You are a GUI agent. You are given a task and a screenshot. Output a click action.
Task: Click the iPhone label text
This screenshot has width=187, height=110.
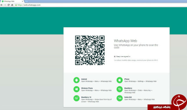(x=127, y=79)
